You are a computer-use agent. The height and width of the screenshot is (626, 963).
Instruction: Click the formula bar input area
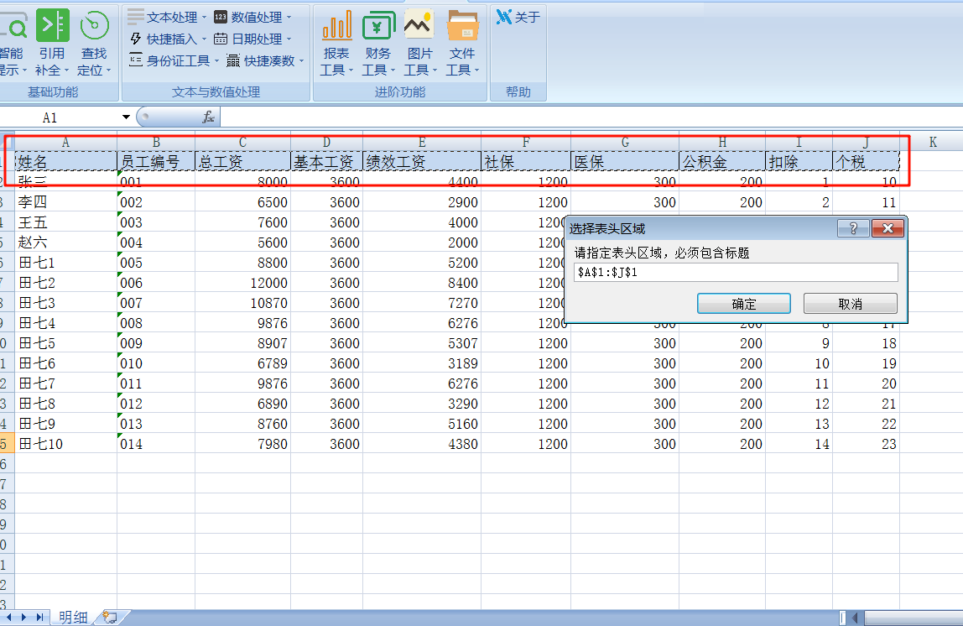(591, 117)
